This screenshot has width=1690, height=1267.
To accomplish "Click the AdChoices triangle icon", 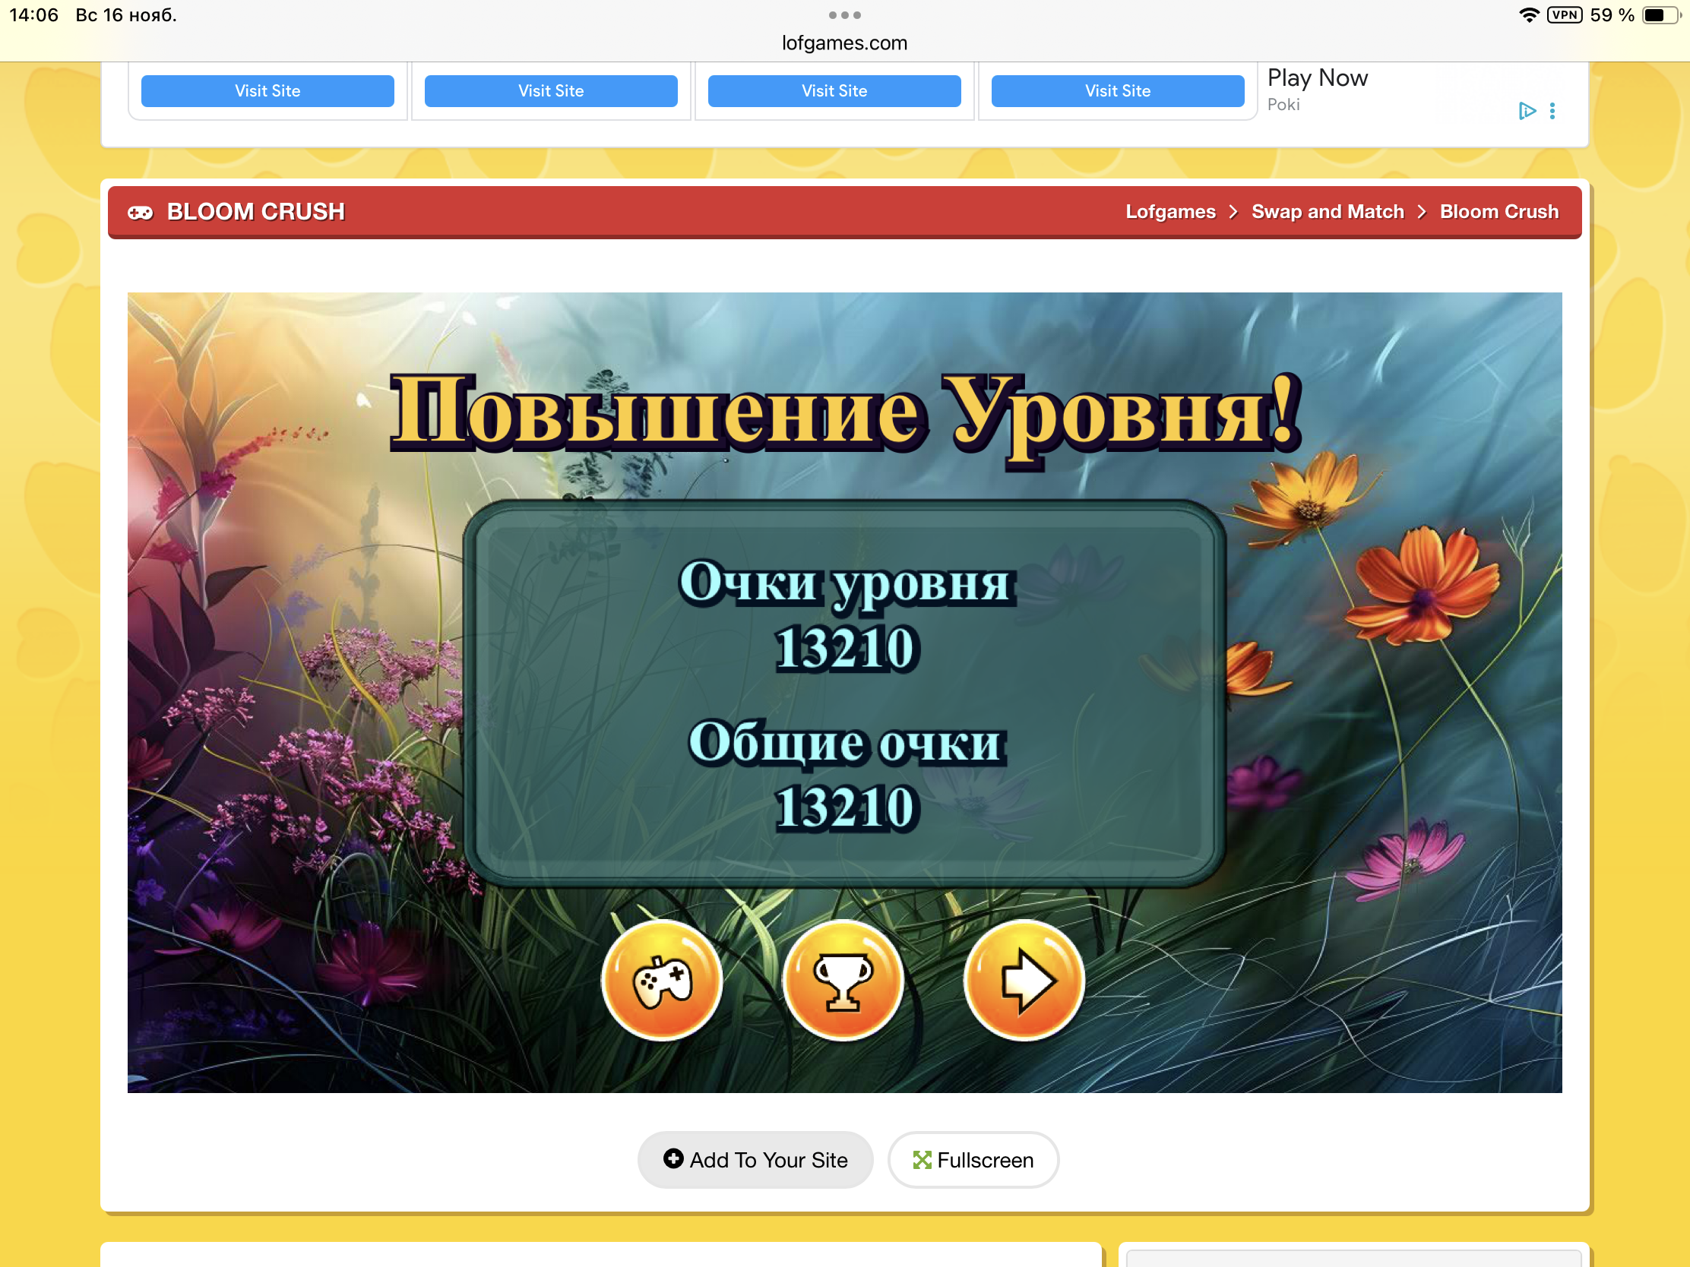I will point(1526,111).
